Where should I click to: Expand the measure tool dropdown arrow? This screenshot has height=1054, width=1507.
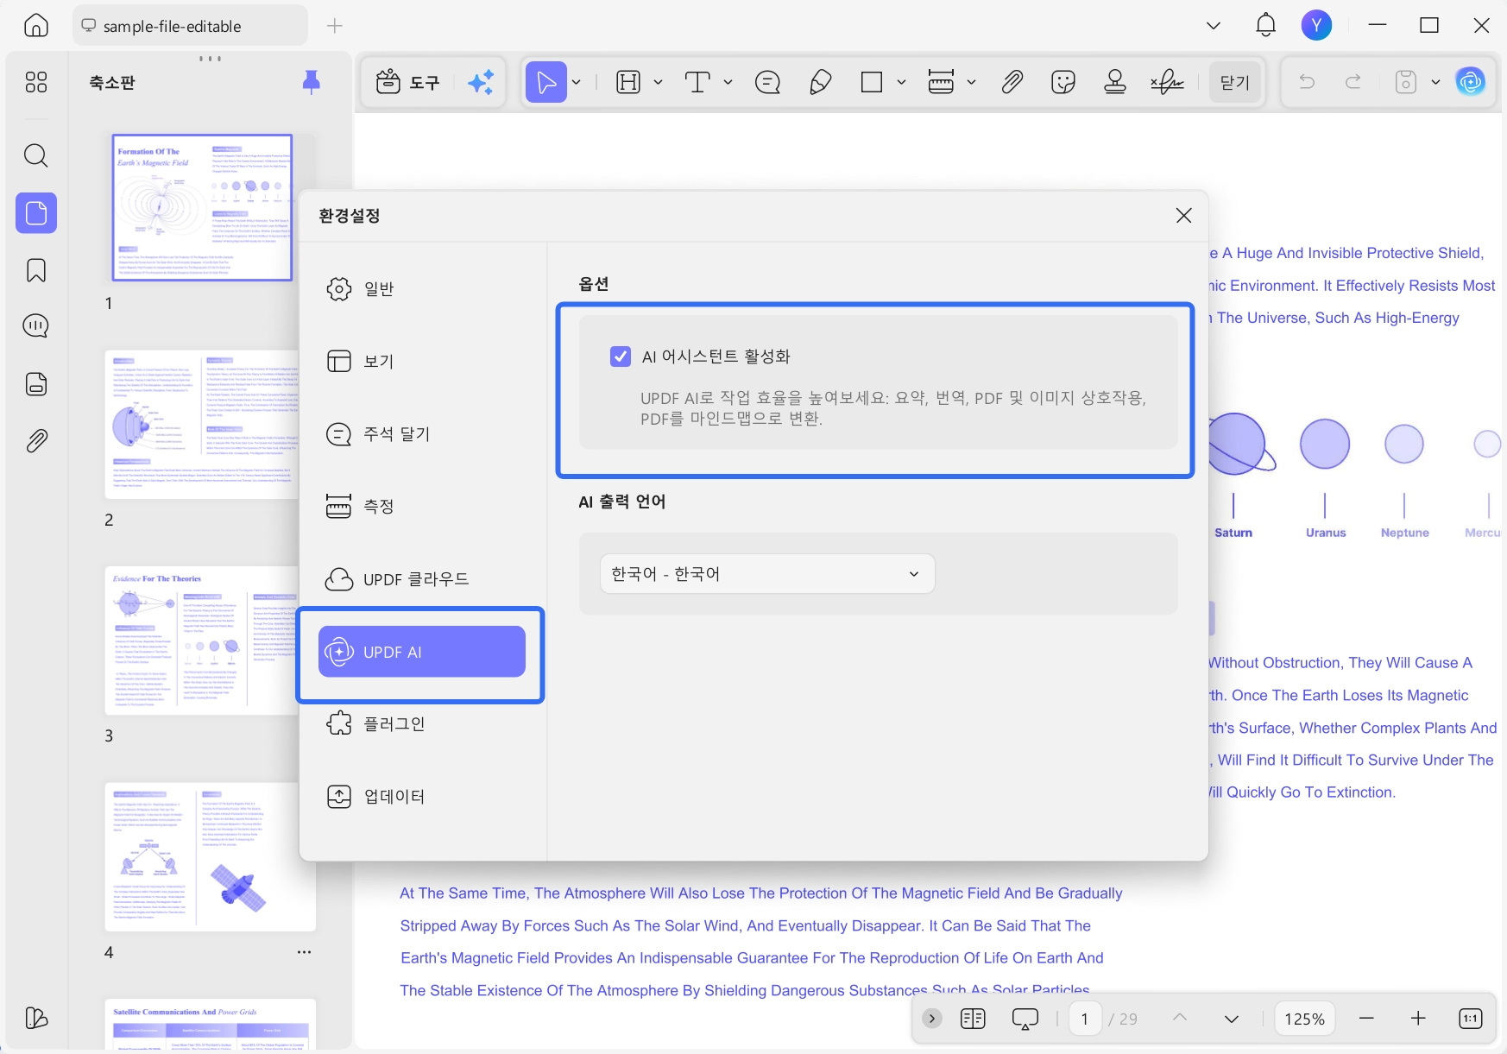971,82
